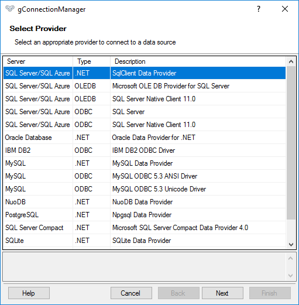Sort list by Server column header
The height and width of the screenshot is (305, 299).
click(38, 61)
